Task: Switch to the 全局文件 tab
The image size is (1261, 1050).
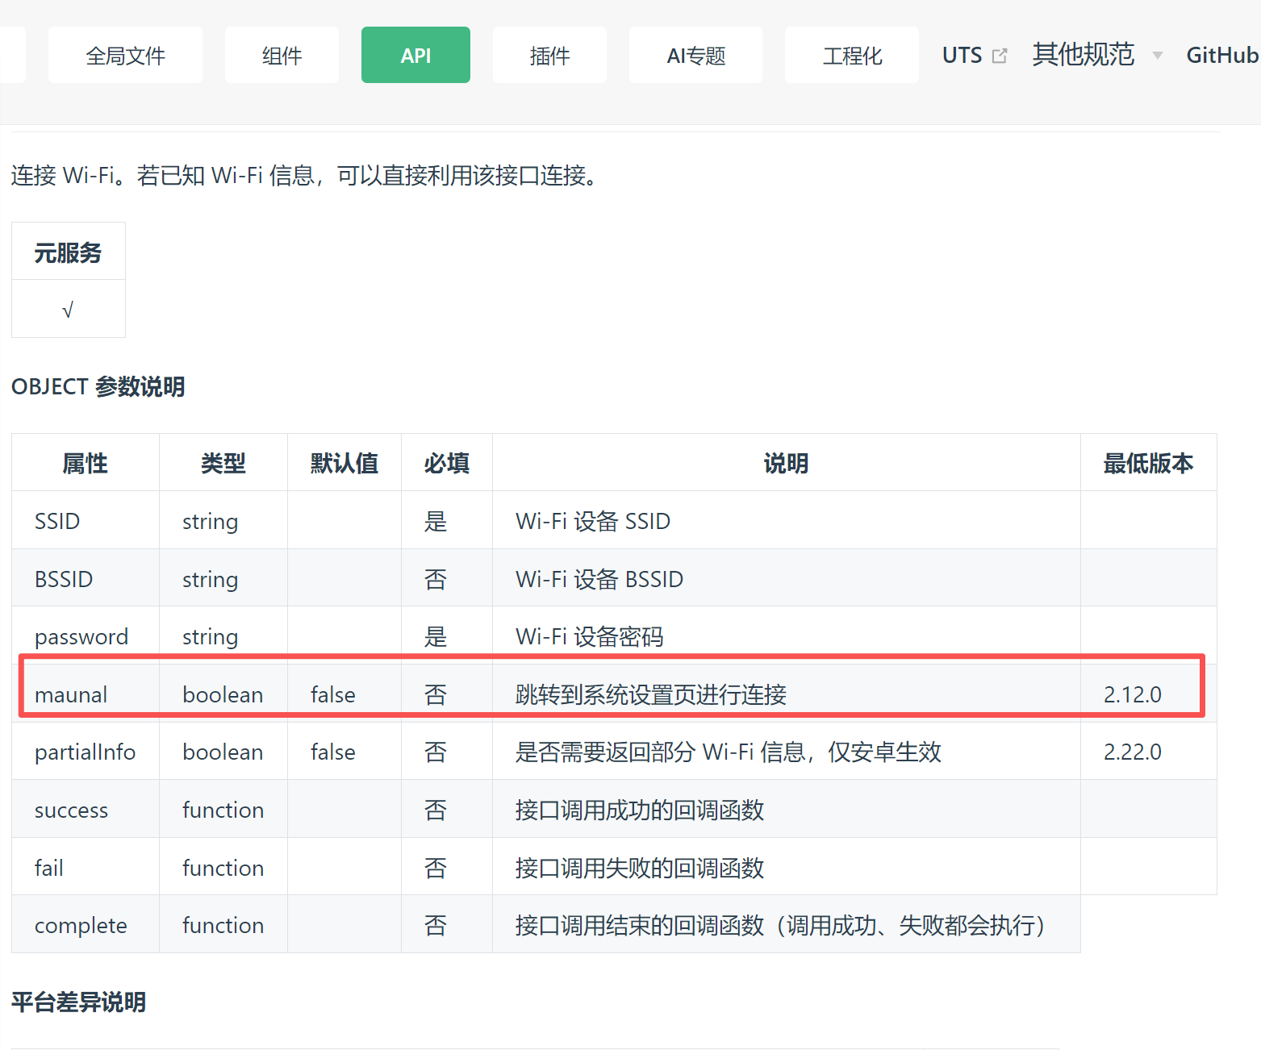Action: click(125, 56)
